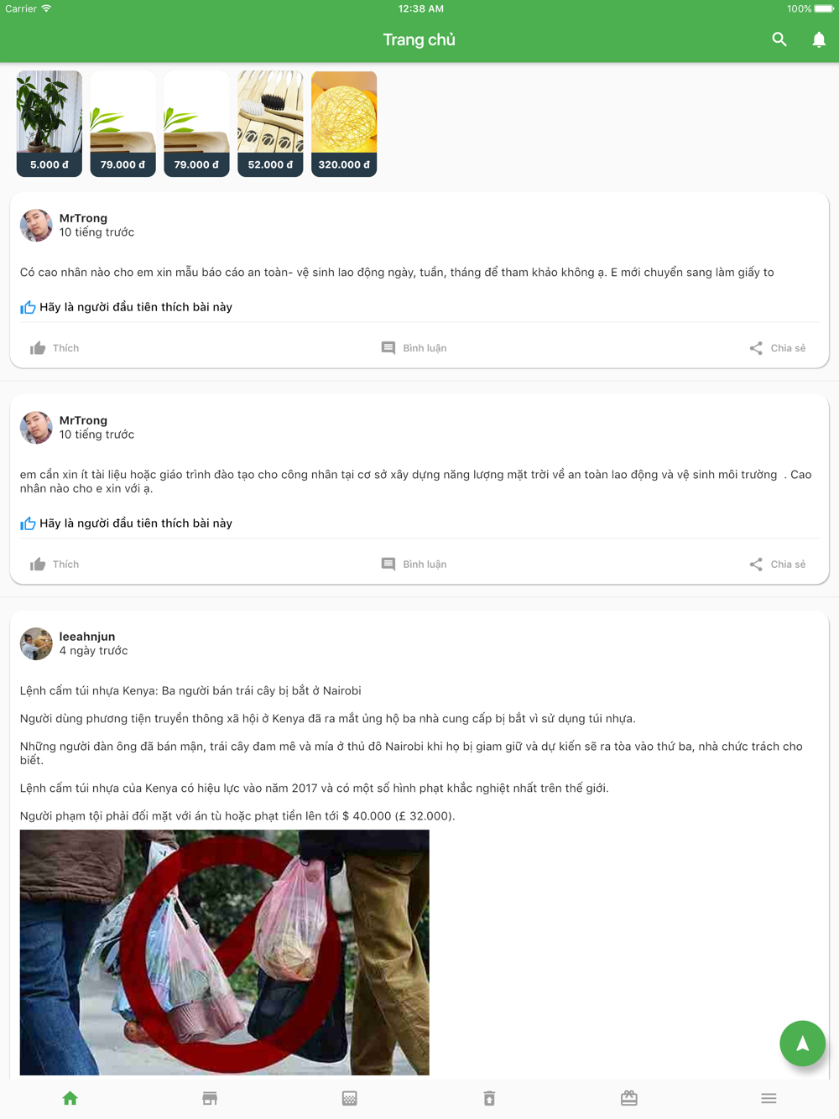Share first post using Chia sẻ
The width and height of the screenshot is (839, 1119).
(x=777, y=348)
